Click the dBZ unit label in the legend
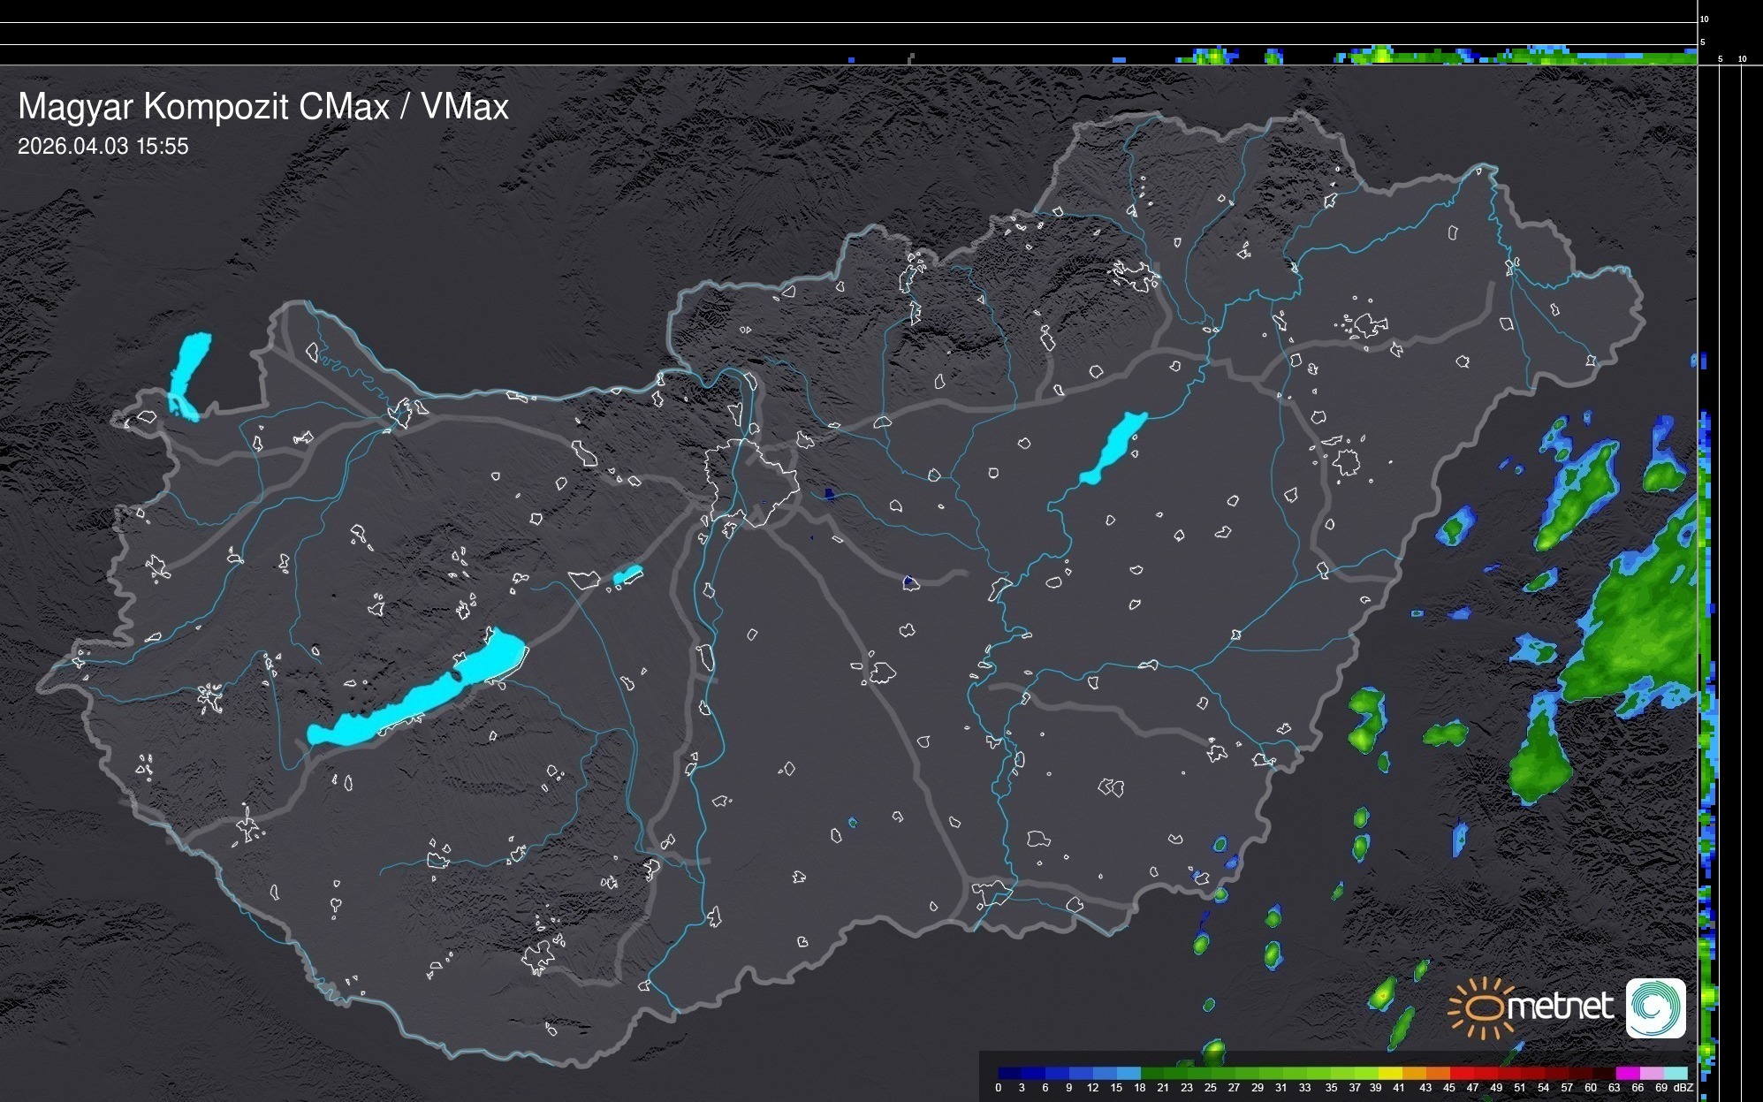 1683,1088
